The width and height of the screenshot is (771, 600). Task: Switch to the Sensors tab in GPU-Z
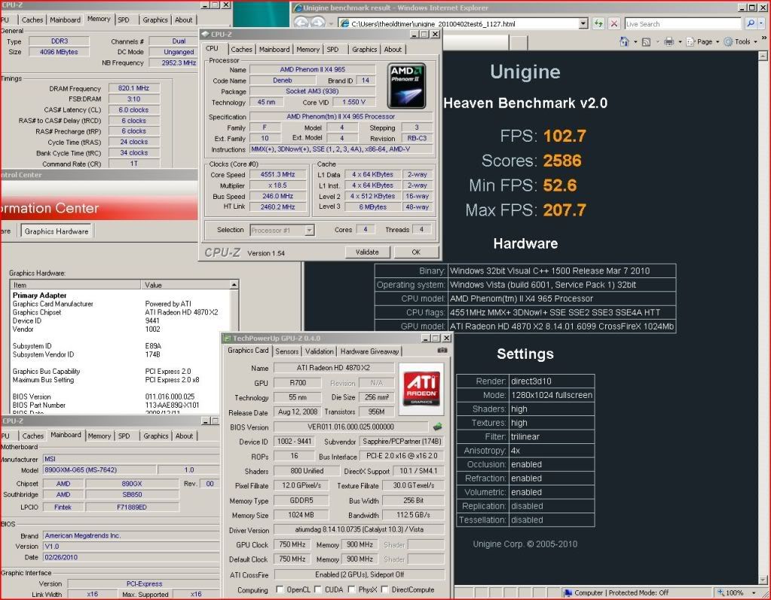[x=286, y=351]
